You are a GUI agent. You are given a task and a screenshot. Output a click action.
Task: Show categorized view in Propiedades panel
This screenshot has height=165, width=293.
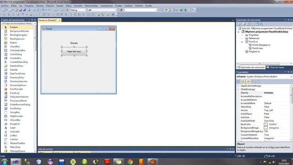click(x=238, y=82)
